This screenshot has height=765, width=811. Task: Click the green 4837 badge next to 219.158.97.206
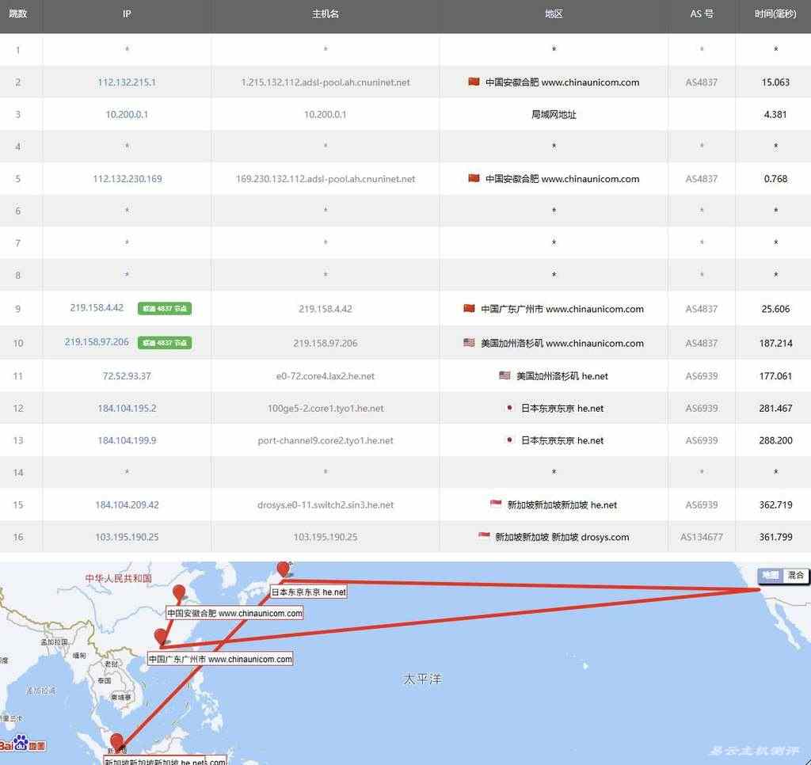pyautogui.click(x=165, y=342)
